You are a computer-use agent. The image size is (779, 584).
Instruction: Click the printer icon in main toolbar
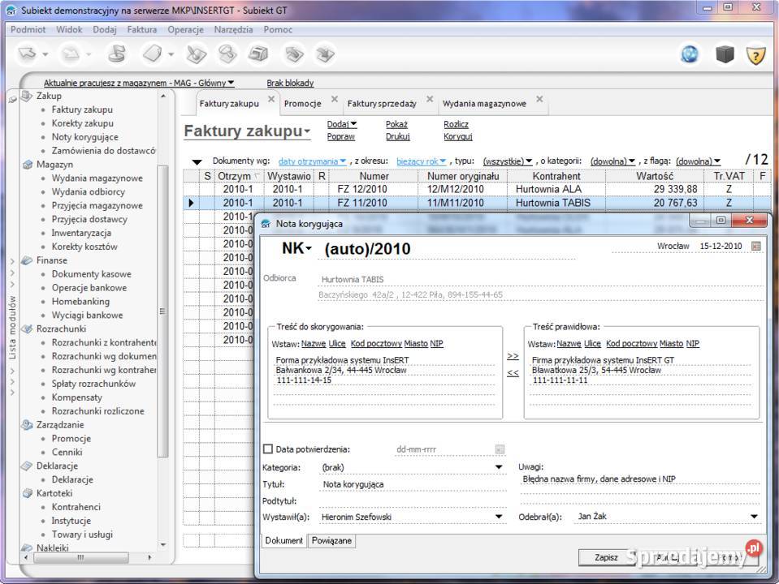point(258,54)
